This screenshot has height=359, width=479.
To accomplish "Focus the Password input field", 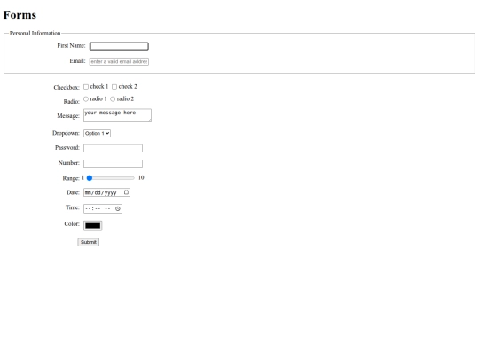I will (x=113, y=148).
